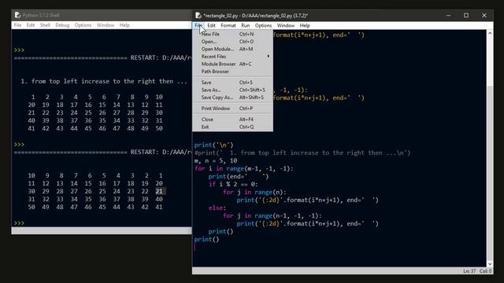Click scroll up arrow in editor scrollbar
Viewport: 504px width, 283px height.
point(490,33)
